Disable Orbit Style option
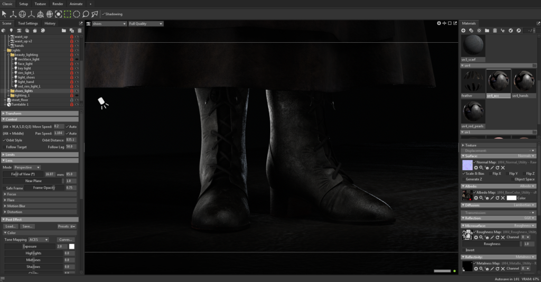This screenshot has height=282, width=541. [4, 140]
